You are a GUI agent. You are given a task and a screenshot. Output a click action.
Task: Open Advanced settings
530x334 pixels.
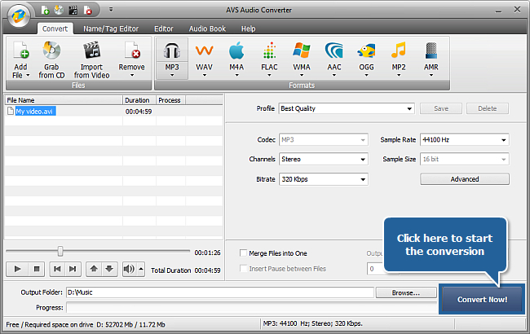tap(465, 179)
